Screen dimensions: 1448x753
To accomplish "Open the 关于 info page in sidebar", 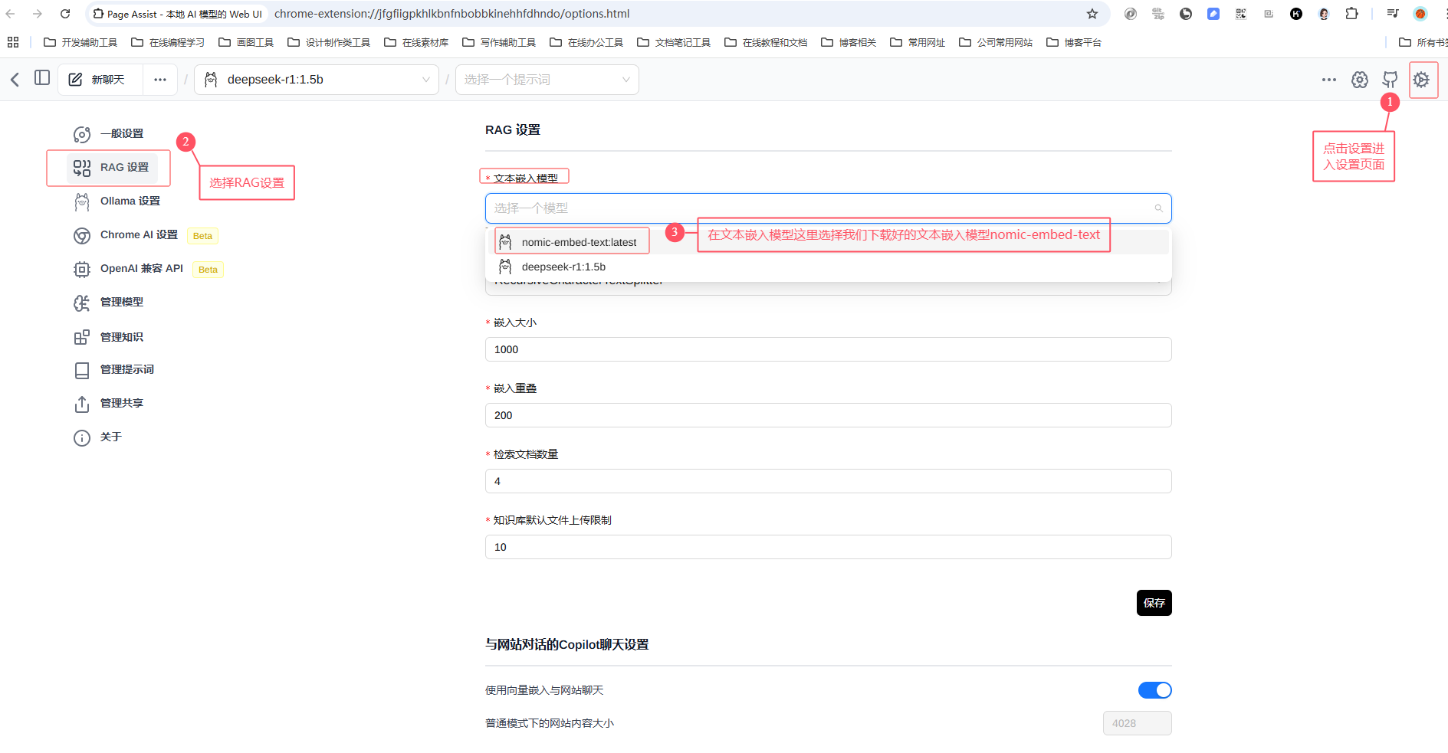I will pyautogui.click(x=112, y=437).
